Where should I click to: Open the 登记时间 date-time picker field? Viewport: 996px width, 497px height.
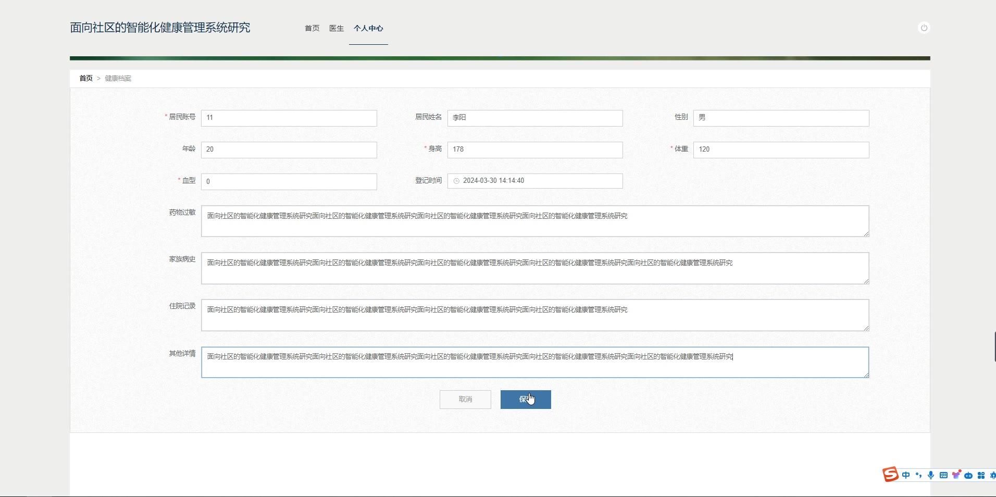(x=535, y=181)
